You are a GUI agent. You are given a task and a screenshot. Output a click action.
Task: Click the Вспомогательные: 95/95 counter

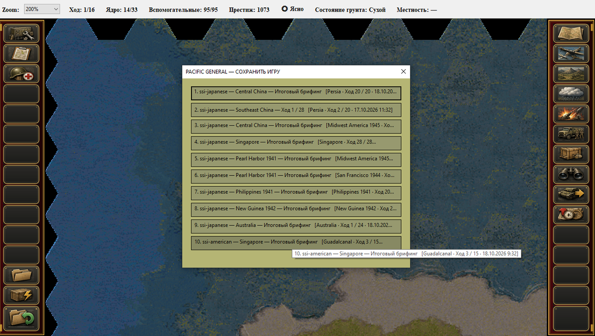tap(183, 10)
